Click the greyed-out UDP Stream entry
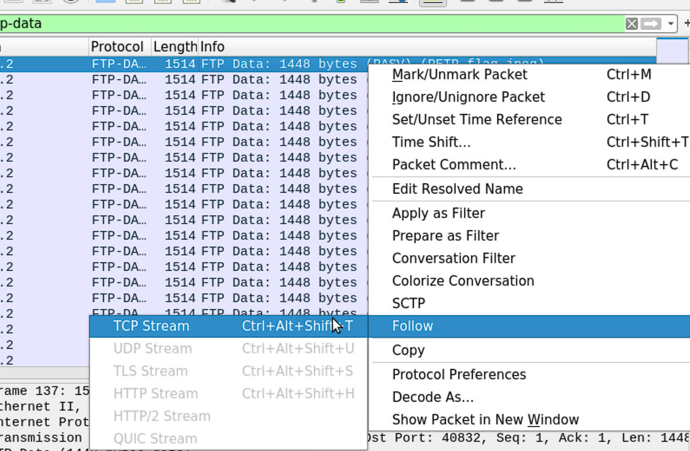The image size is (690, 451). [x=229, y=349]
